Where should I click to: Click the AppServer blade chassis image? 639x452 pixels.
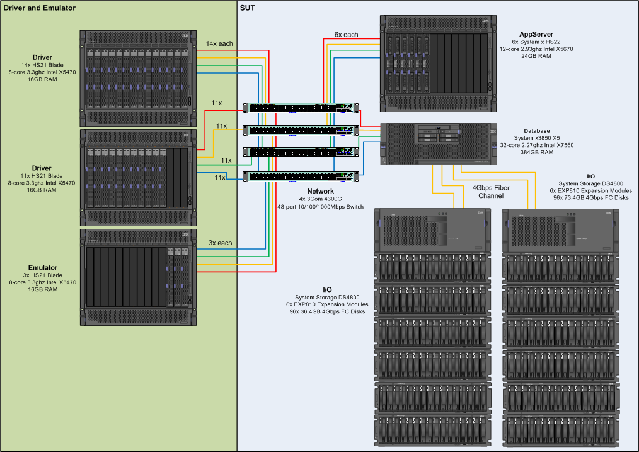click(438, 64)
